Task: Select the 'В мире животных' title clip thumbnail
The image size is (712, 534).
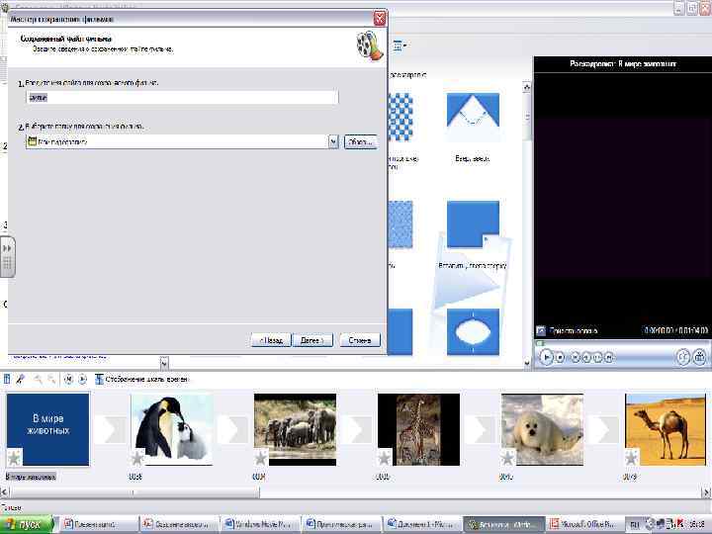Action: pyautogui.click(x=48, y=429)
